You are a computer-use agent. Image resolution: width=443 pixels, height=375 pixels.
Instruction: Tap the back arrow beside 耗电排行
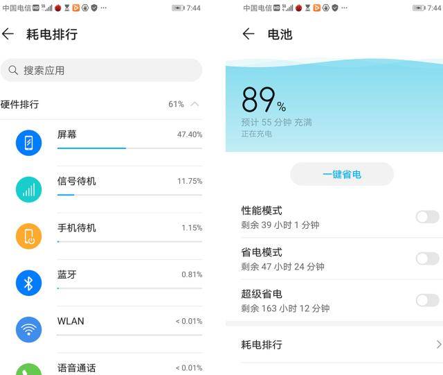[8, 34]
